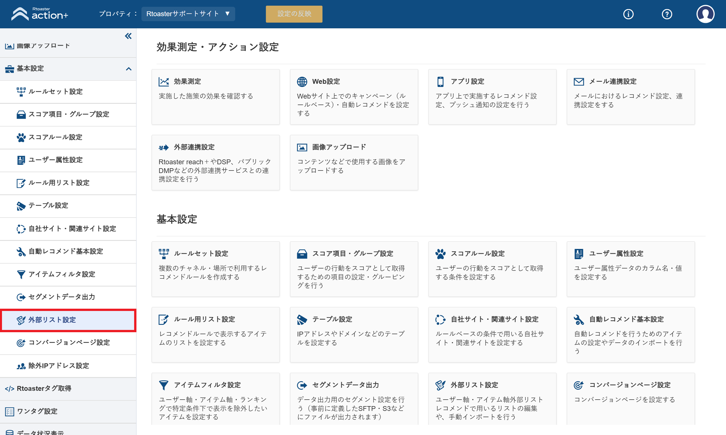Open the 効果測定 card title
Screen dimensions: 726x435
(187, 82)
